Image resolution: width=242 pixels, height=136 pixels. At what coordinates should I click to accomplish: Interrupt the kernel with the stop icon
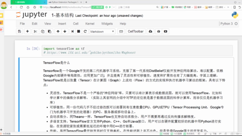[x=79, y=31]
